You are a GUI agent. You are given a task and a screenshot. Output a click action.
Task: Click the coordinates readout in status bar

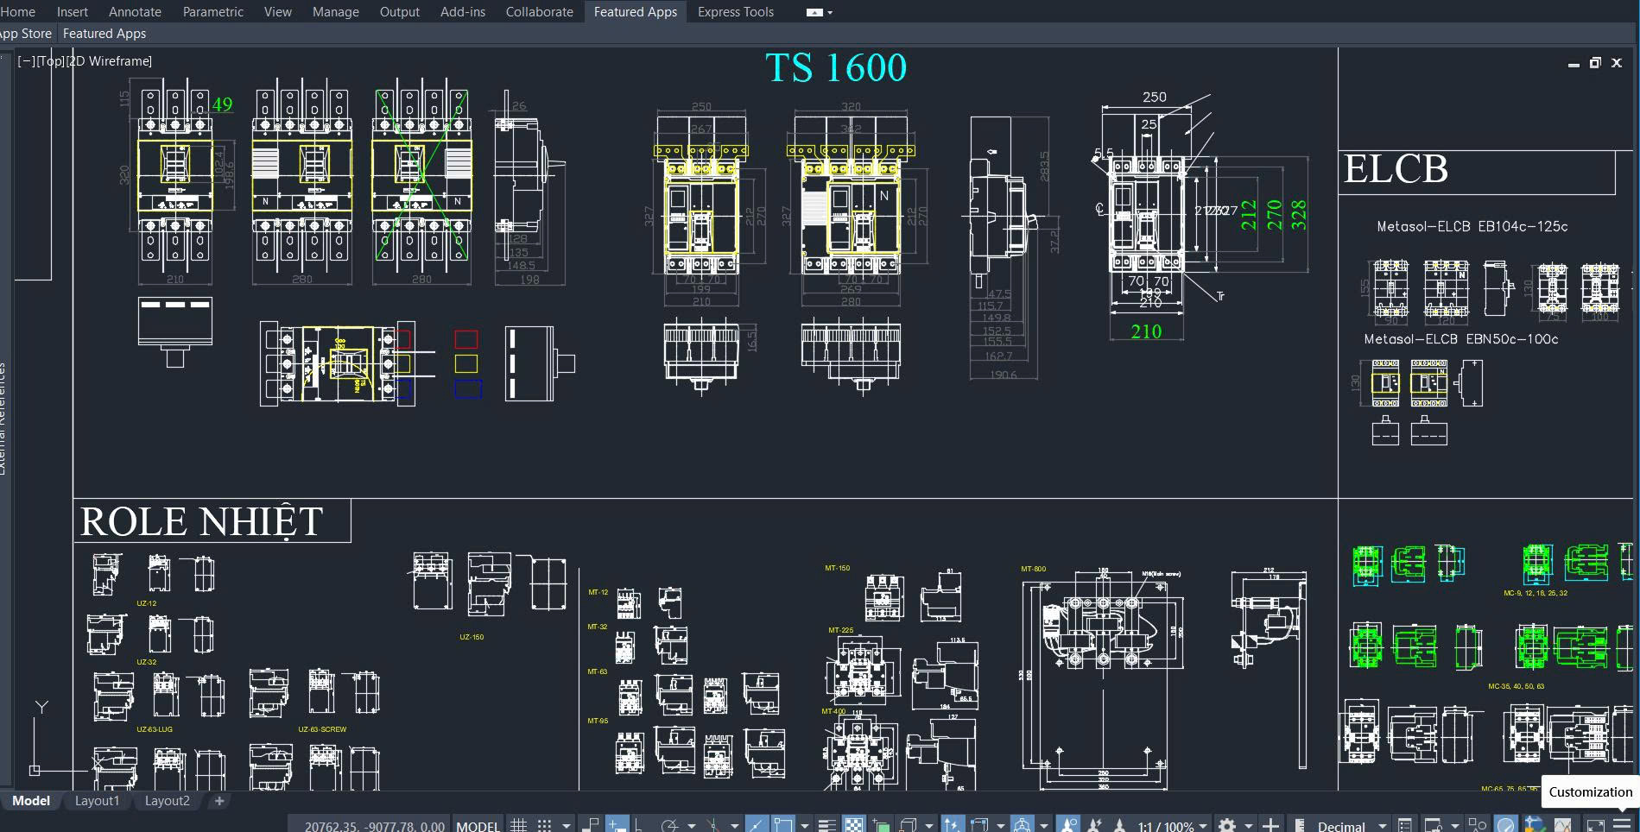[x=375, y=826]
